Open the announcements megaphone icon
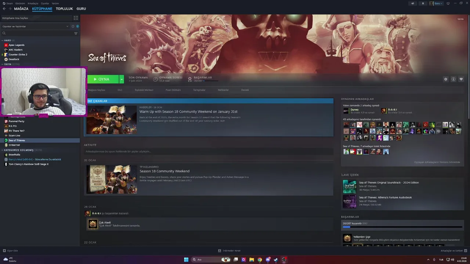The height and width of the screenshot is (264, 470). pos(412,3)
